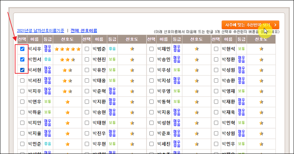
Task: Click the three-star rating of 박민서
Action: [x=68, y=60]
